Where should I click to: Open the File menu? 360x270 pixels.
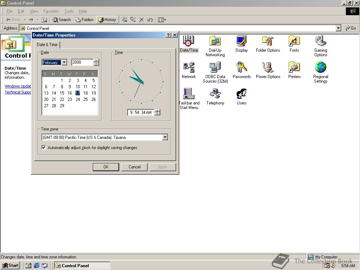click(x=9, y=11)
